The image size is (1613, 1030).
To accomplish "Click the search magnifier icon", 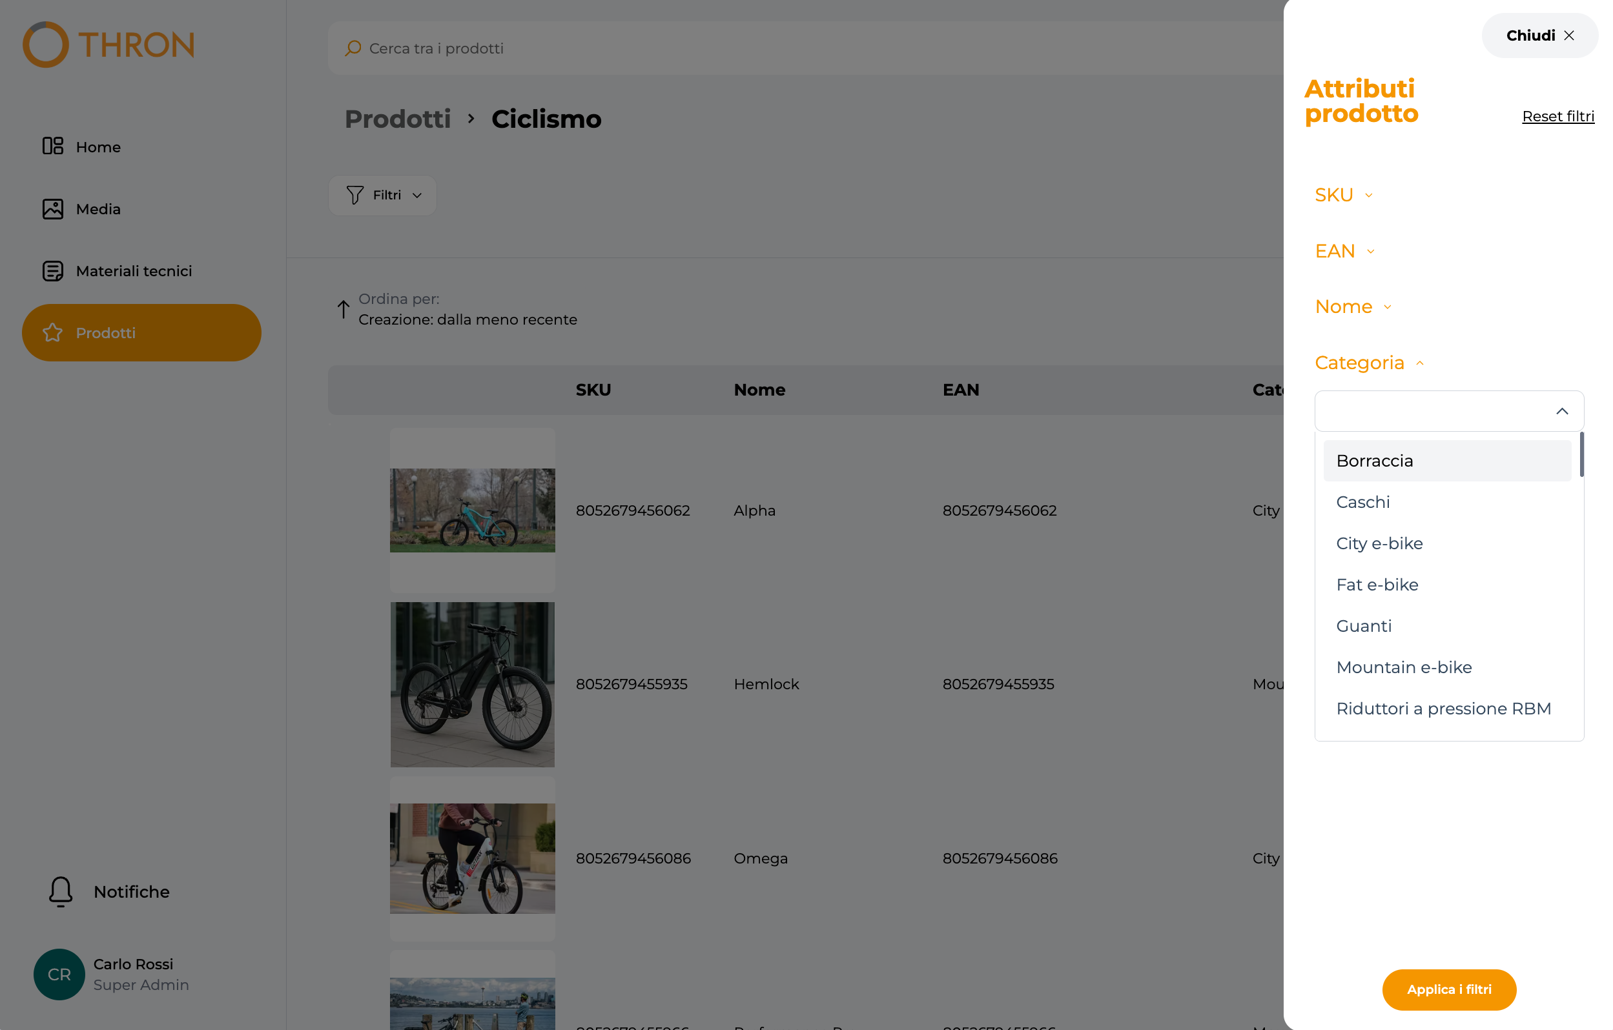I will pyautogui.click(x=353, y=48).
